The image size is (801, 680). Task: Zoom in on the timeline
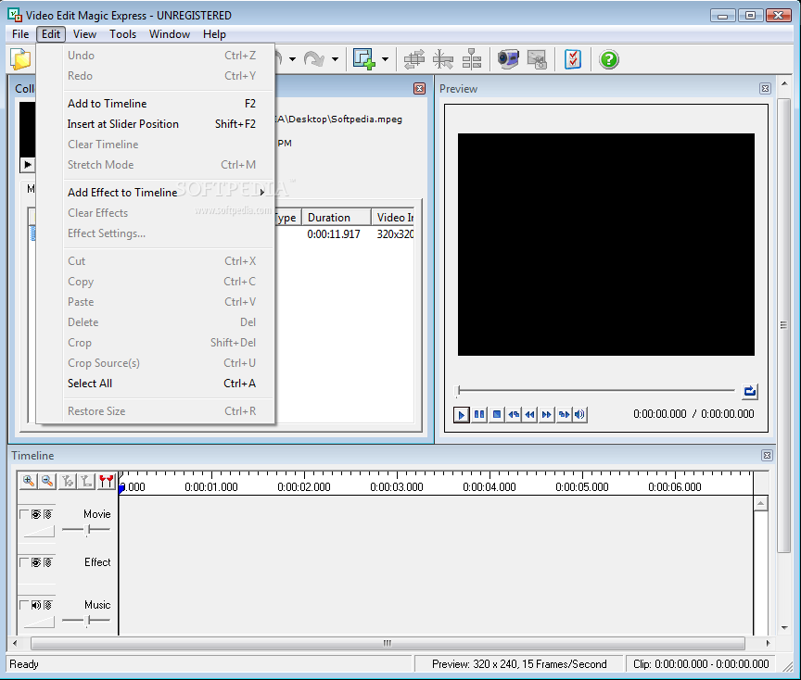click(29, 481)
